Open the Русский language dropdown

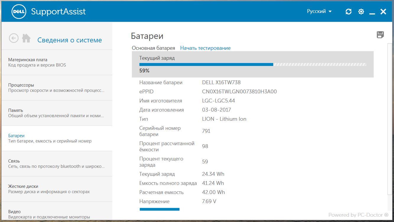click(x=319, y=11)
